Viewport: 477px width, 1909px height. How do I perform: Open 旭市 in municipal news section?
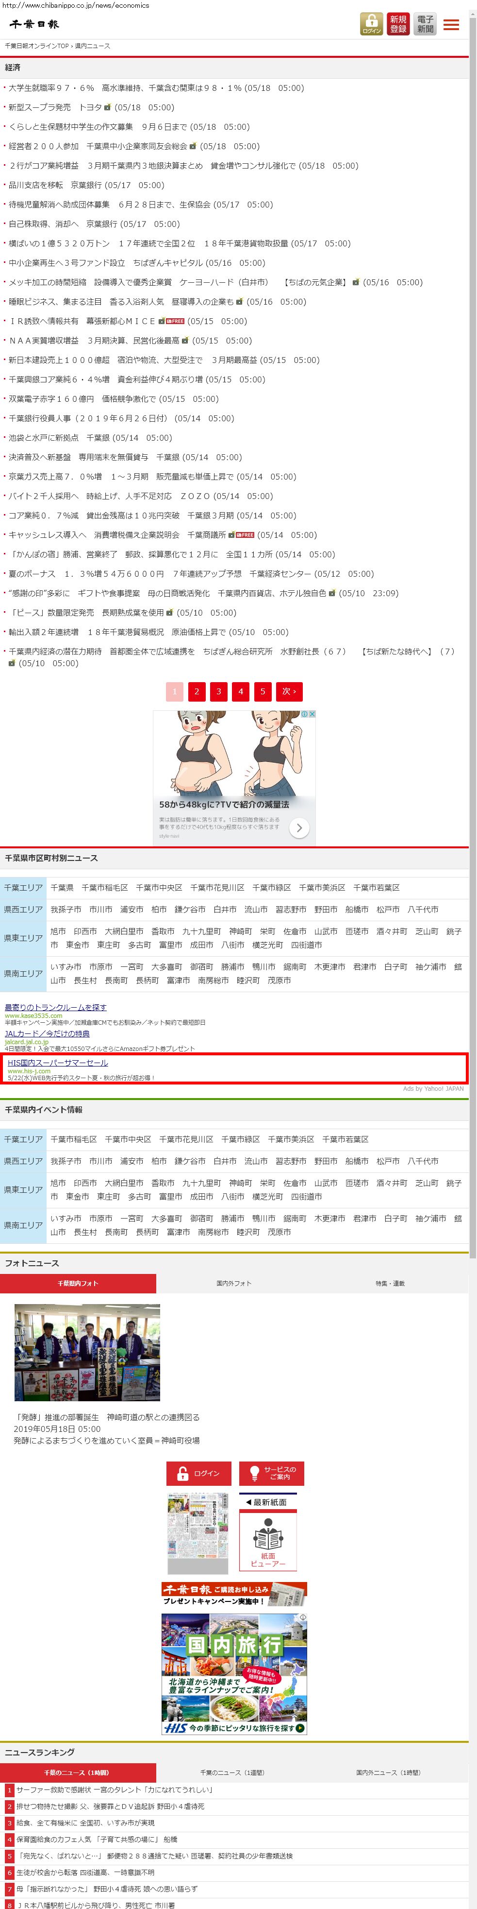(x=58, y=931)
